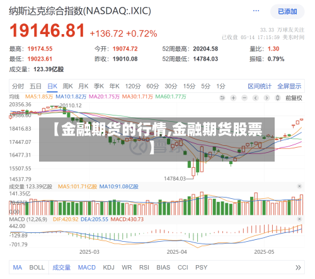The image size is (315, 279).
Task: Select the 季K chart tab
Action: point(99,86)
